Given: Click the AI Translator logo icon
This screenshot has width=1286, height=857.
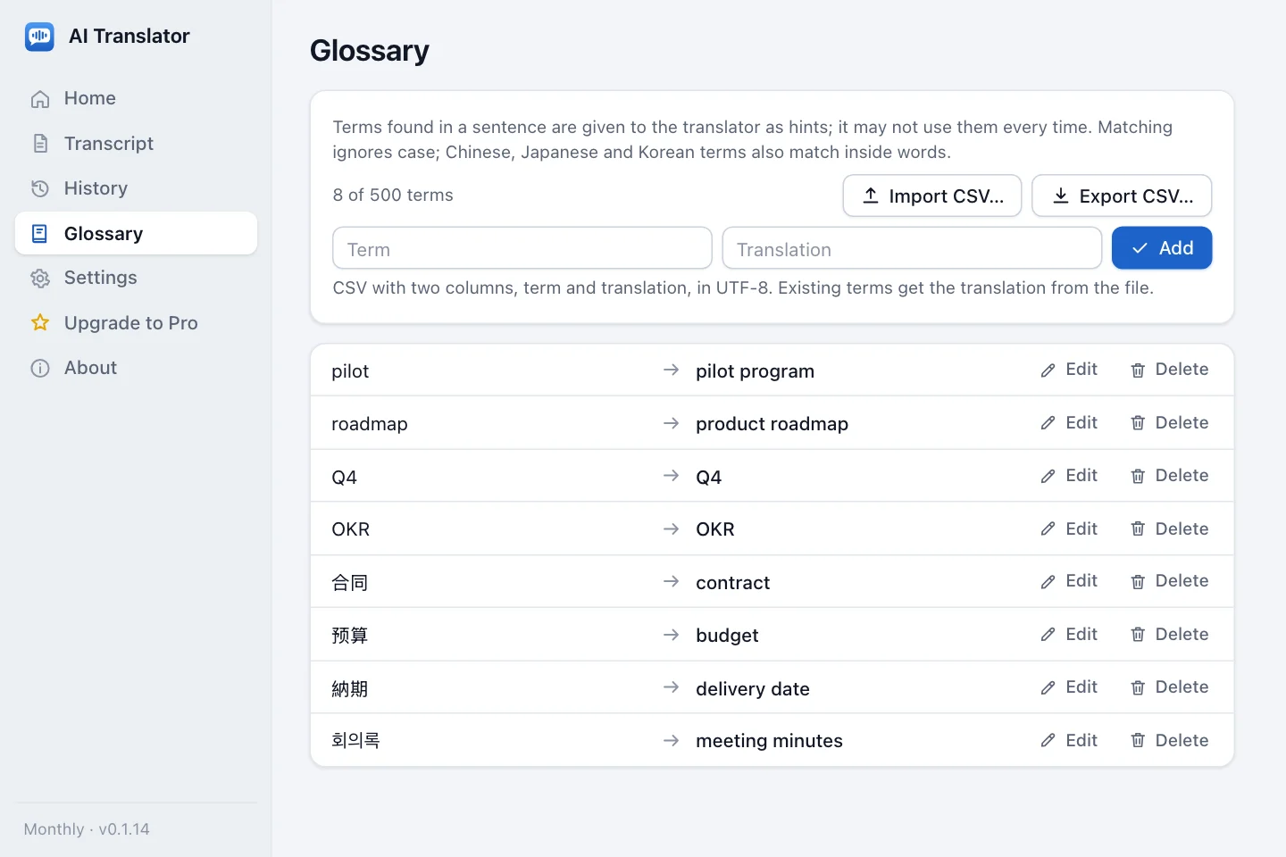Looking at the screenshot, I should 39,37.
